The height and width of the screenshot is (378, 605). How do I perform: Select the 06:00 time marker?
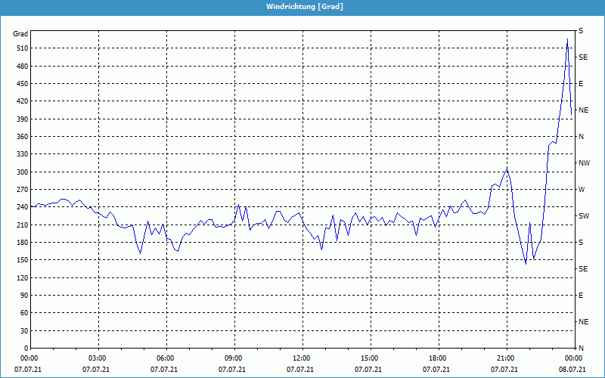pyautogui.click(x=166, y=358)
